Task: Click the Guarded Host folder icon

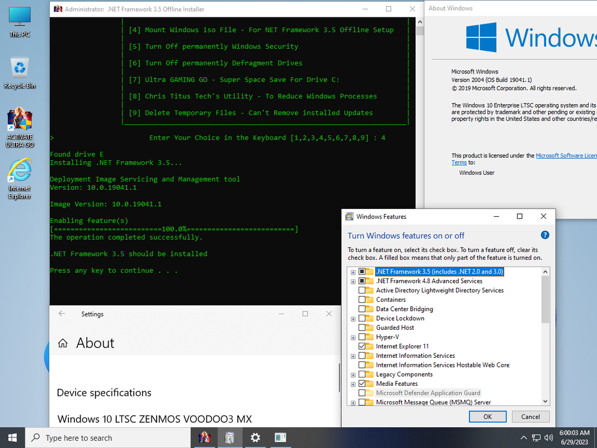Action: (370, 328)
